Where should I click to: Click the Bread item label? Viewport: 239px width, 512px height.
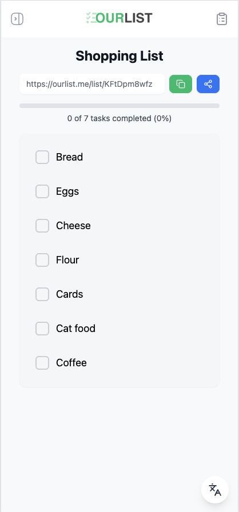[x=69, y=157]
